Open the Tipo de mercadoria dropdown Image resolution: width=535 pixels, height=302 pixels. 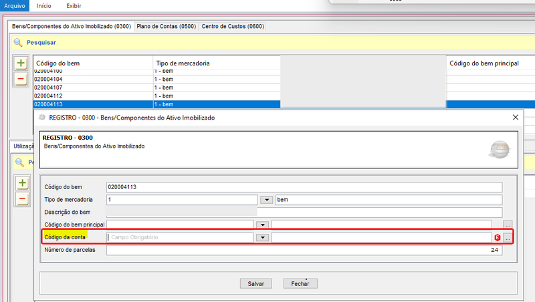(266, 200)
